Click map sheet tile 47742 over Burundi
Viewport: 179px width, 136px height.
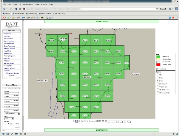pos(85,74)
